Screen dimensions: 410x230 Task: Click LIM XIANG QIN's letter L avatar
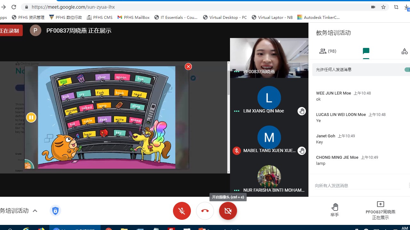(269, 98)
